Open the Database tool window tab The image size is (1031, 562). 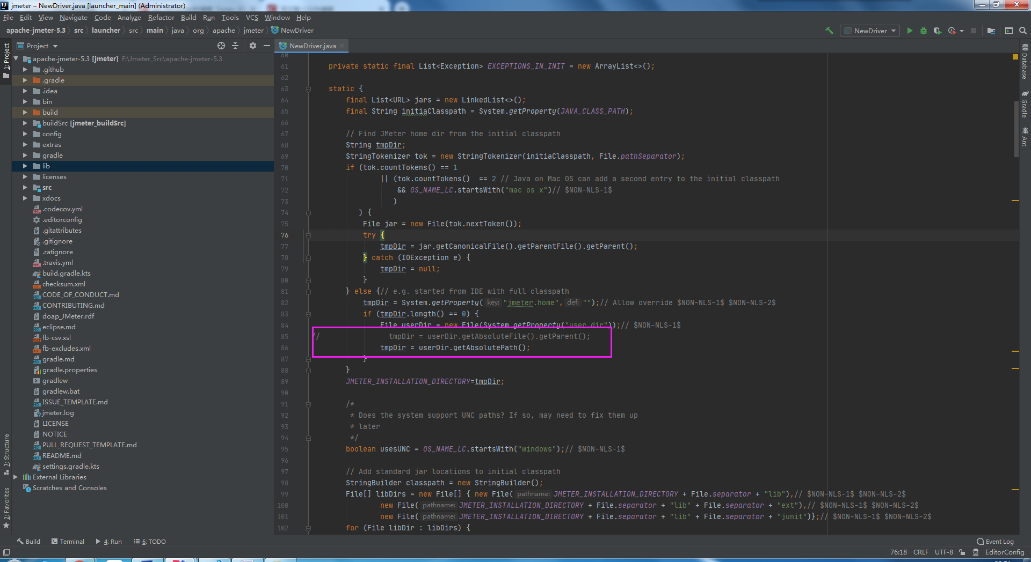(x=1025, y=62)
